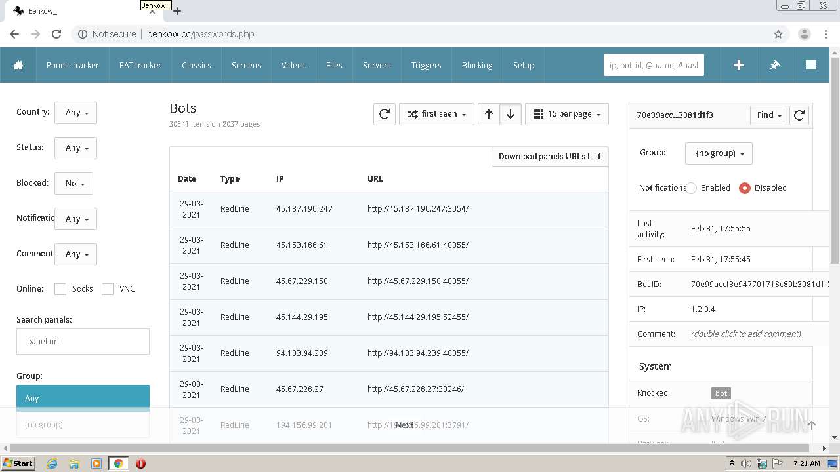
Task: Click Chrome icon in taskbar
Action: pos(118,463)
